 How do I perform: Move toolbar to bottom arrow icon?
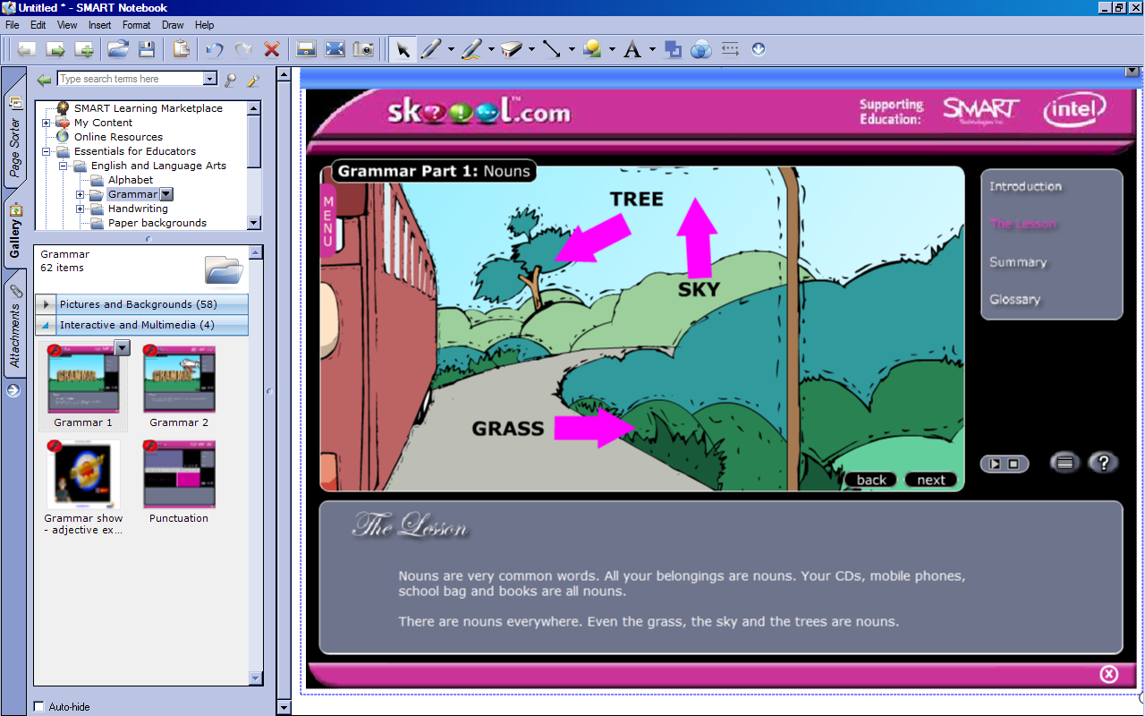(759, 49)
